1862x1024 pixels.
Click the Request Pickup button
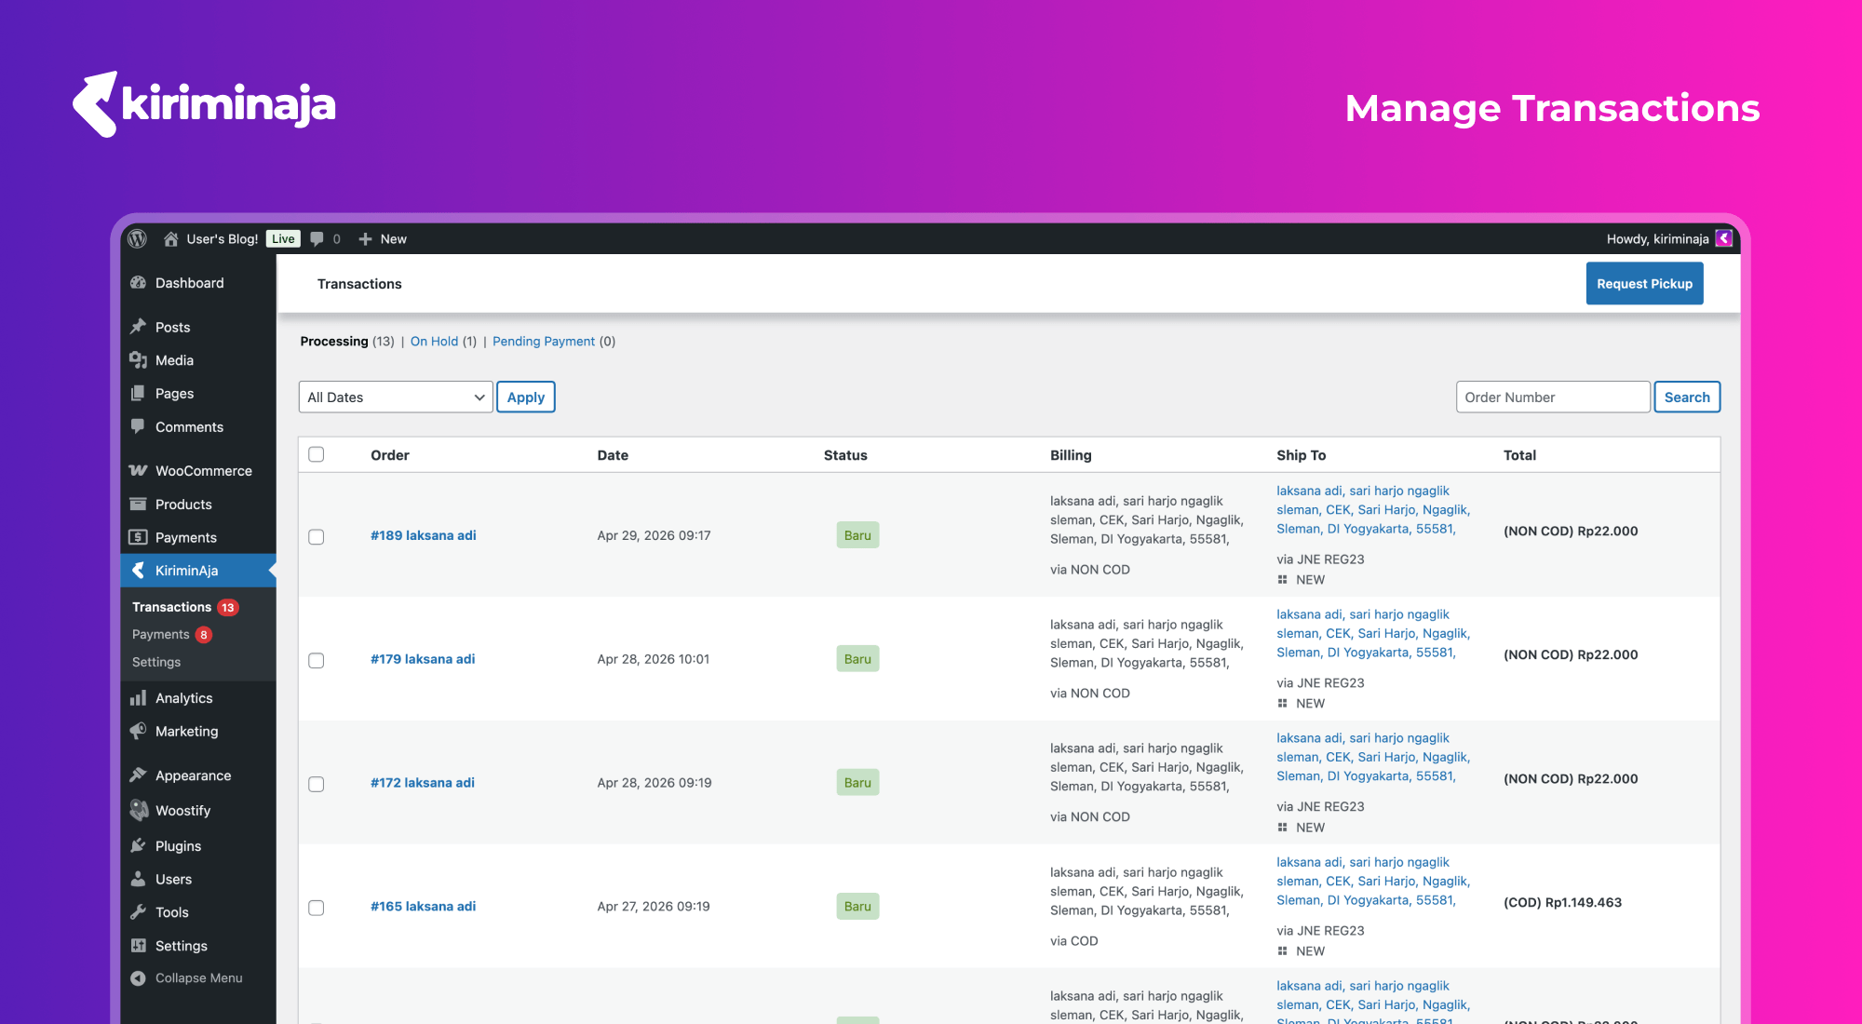pyautogui.click(x=1644, y=284)
